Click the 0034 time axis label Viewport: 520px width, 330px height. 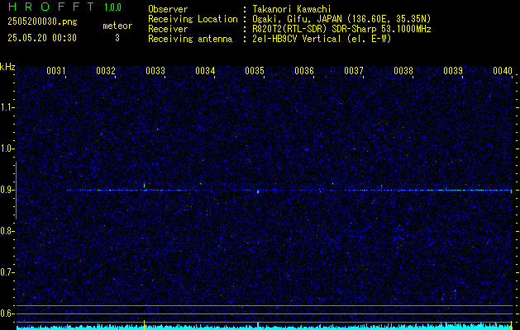tap(205, 71)
